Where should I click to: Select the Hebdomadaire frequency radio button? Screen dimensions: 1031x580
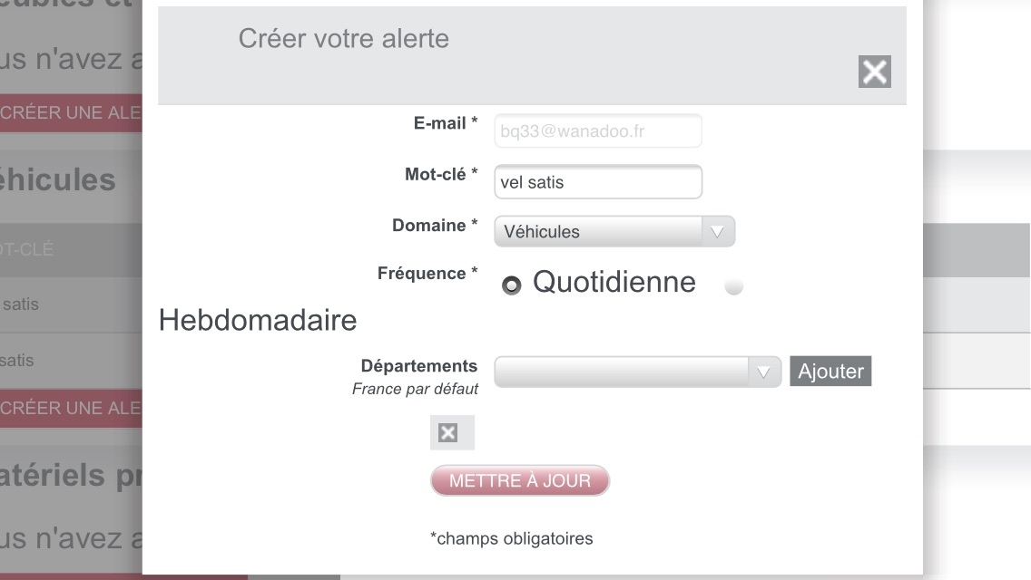click(x=734, y=287)
